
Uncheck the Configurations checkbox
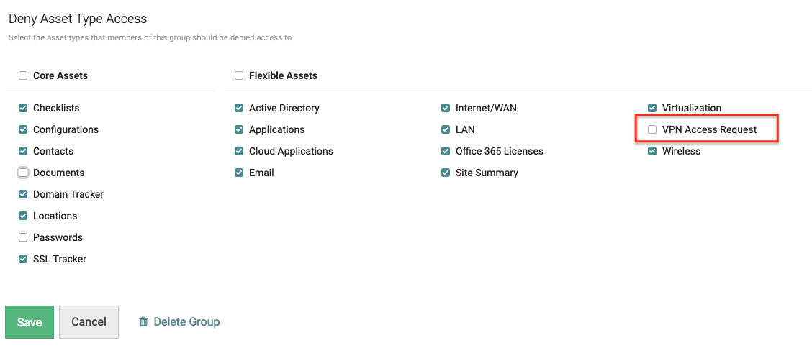tap(23, 129)
